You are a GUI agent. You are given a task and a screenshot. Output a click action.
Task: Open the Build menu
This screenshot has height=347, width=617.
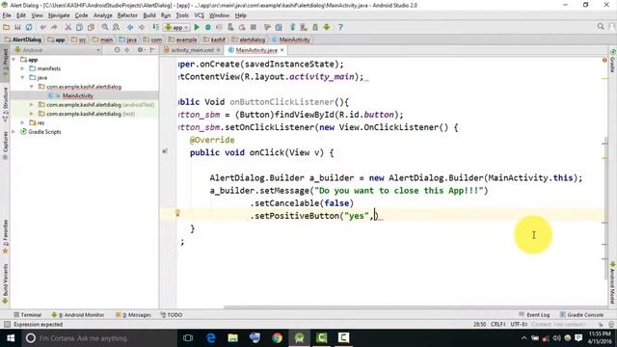pyautogui.click(x=149, y=15)
